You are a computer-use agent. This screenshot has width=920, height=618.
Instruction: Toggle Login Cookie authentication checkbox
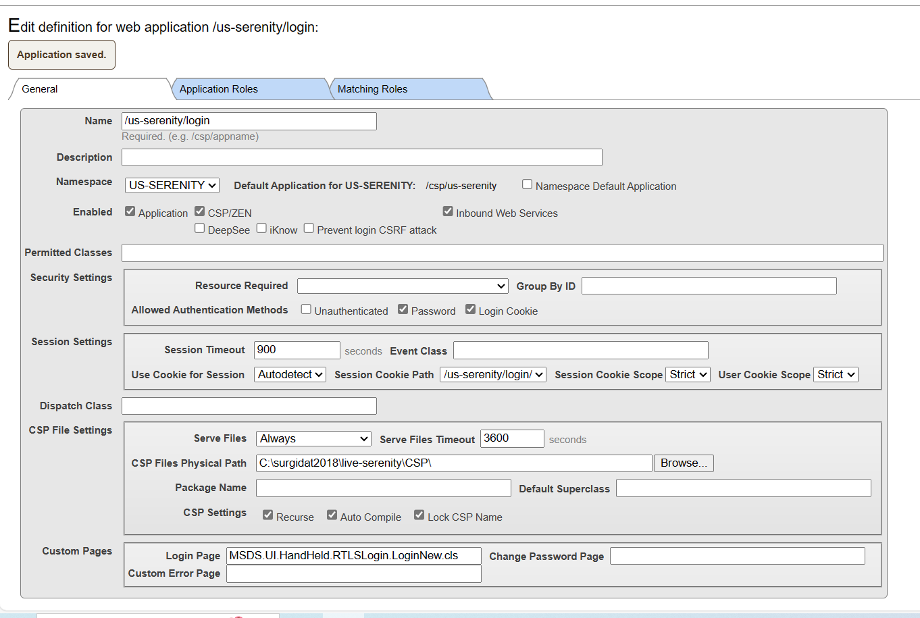coord(471,309)
